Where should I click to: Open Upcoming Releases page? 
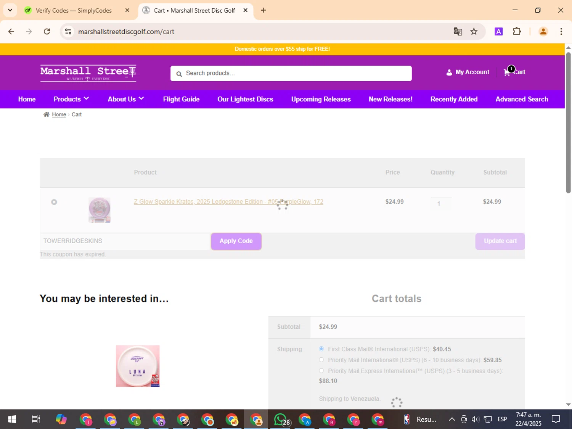tap(321, 99)
